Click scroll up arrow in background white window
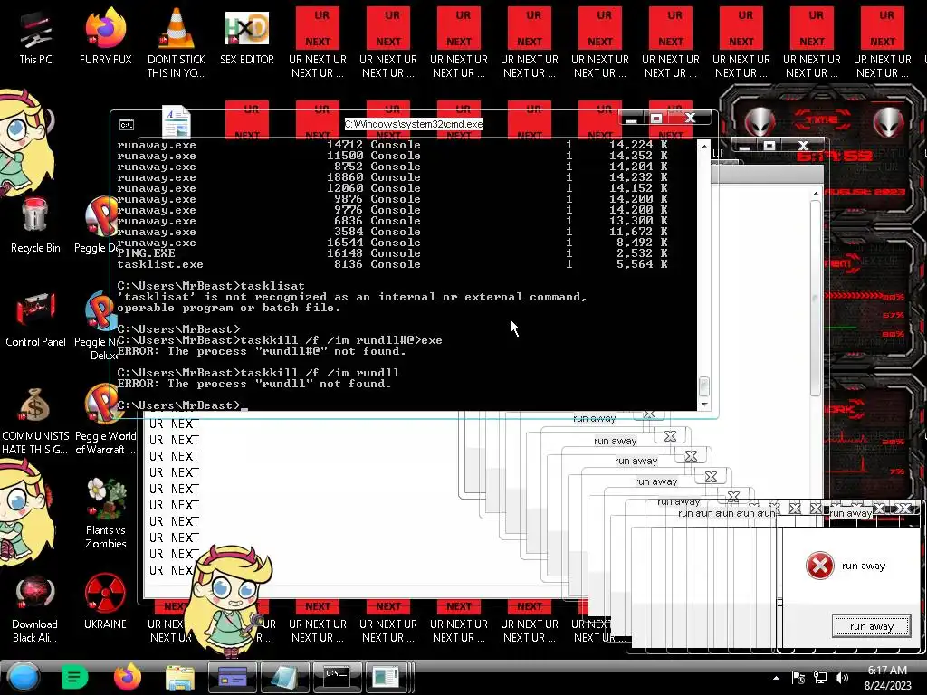Viewport: 927px width, 695px height. click(816, 194)
